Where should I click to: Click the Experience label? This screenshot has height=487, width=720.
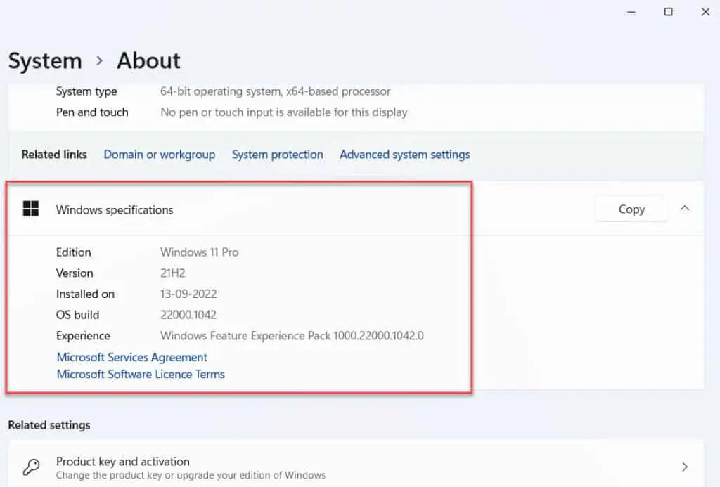(x=83, y=335)
